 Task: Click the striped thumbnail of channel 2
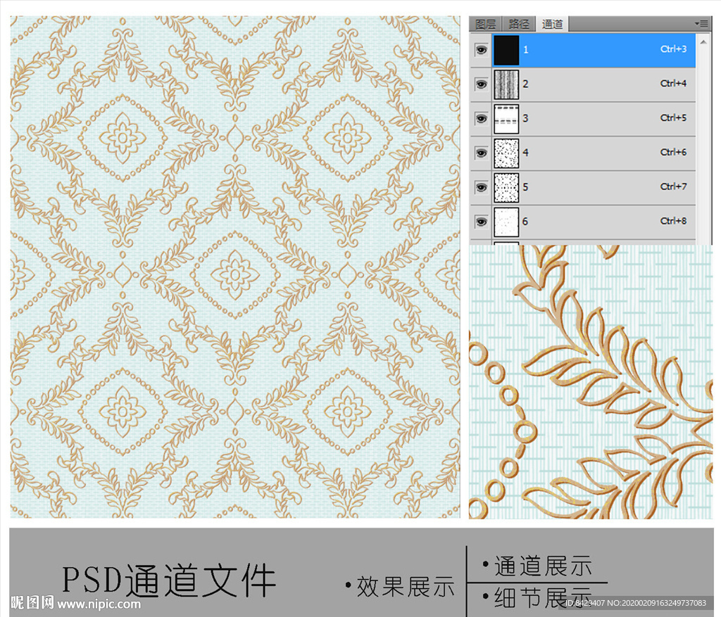pyautogui.click(x=506, y=84)
